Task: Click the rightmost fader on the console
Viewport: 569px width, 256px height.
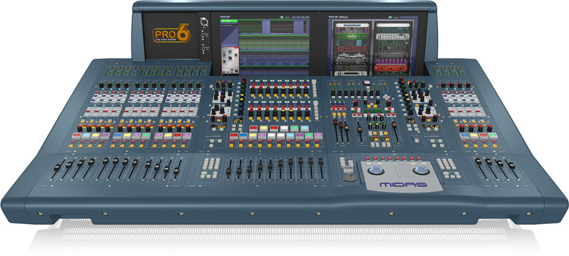Action: click(x=511, y=166)
